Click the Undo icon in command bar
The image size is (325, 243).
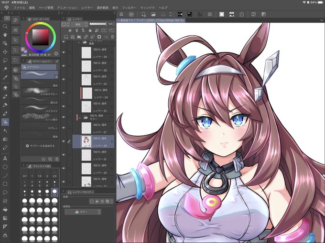(190, 14)
